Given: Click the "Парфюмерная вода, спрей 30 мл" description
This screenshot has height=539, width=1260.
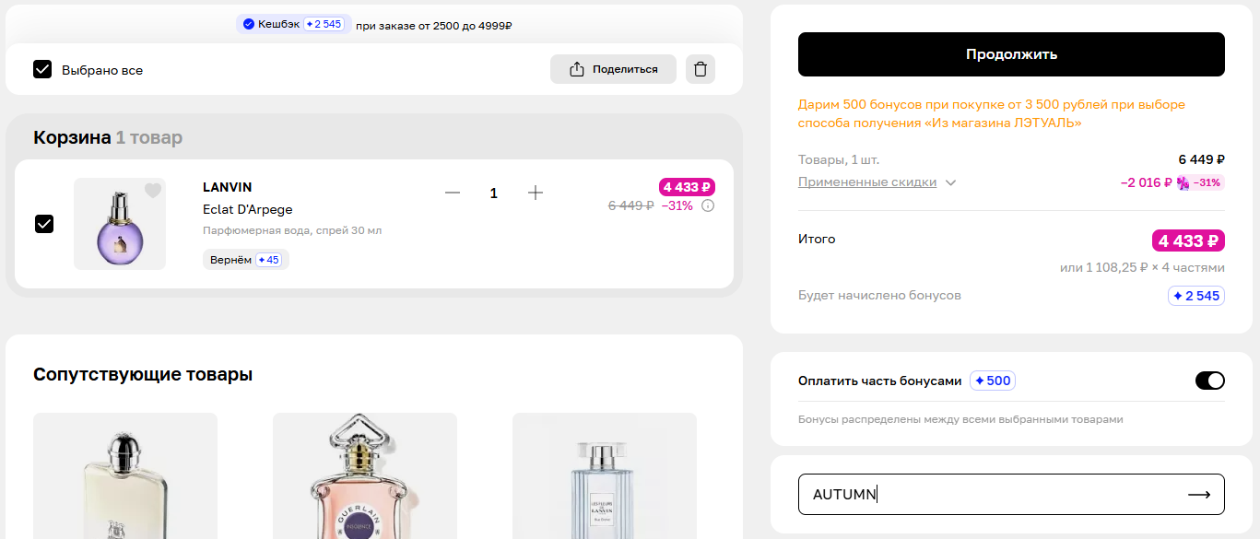Looking at the screenshot, I should (x=292, y=230).
